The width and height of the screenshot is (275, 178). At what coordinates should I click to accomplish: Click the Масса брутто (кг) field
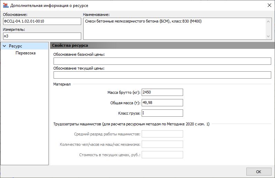pyautogui.click(x=162, y=92)
